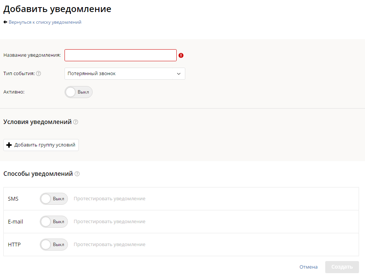This screenshot has width=365, height=278.
Task: Click the Отмена link
Action: coord(308,267)
